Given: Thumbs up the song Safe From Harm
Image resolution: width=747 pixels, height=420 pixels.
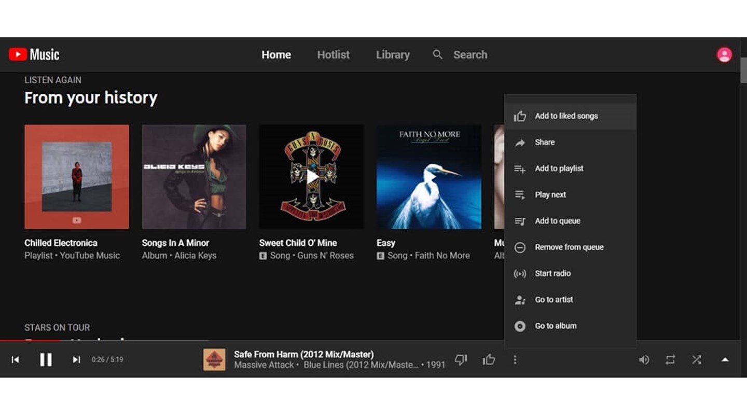Looking at the screenshot, I should (488, 359).
